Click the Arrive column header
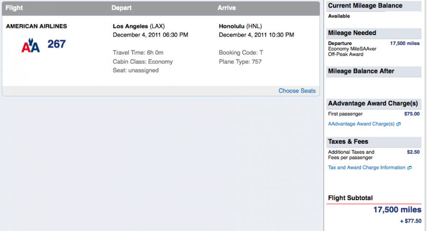The image size is (427, 231). tap(227, 8)
